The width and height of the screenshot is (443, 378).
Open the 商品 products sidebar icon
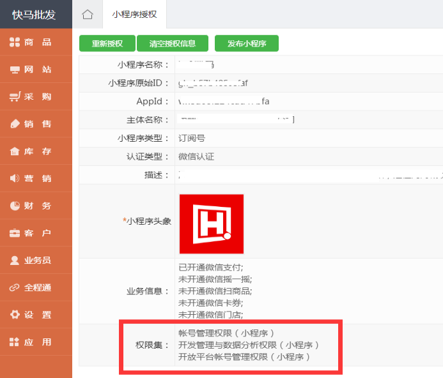15,42
